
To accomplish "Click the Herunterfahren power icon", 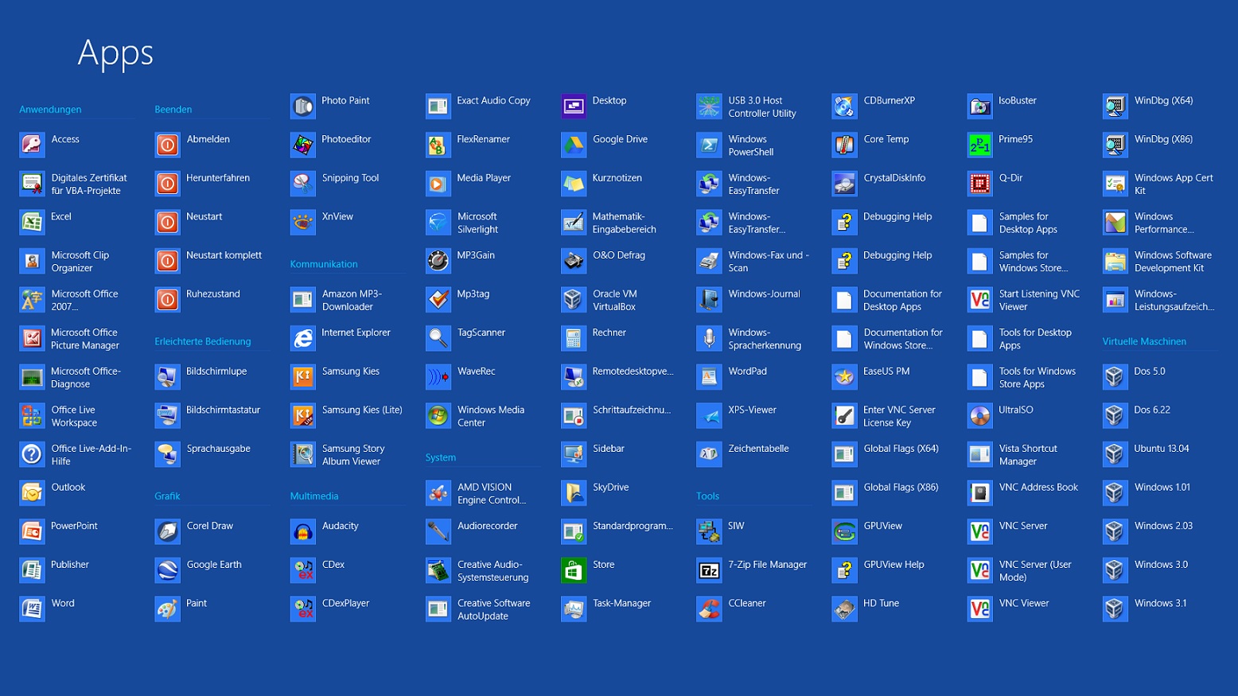I will pos(167,184).
